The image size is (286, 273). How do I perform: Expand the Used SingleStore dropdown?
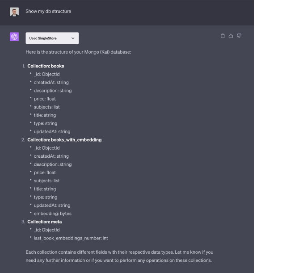pyautogui.click(x=52, y=38)
